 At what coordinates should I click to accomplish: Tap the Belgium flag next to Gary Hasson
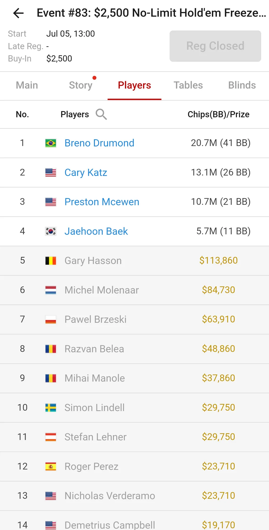tap(51, 261)
